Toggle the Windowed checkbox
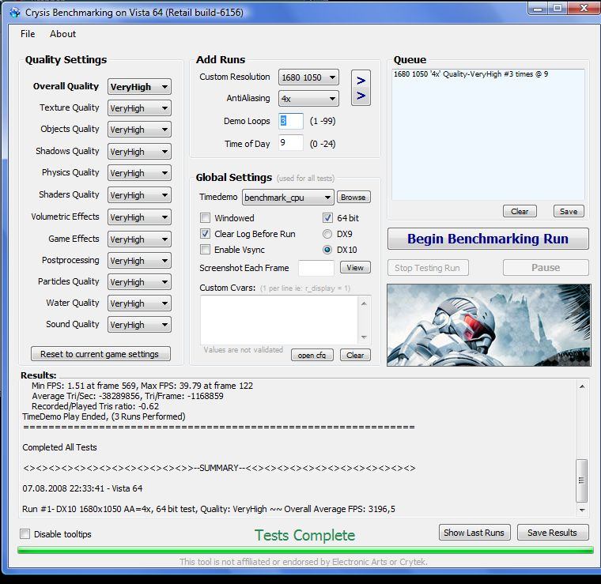The image size is (601, 584). tap(205, 218)
